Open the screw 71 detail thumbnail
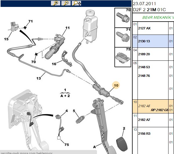The height and width of the screenshot is (154, 174). point(123,37)
